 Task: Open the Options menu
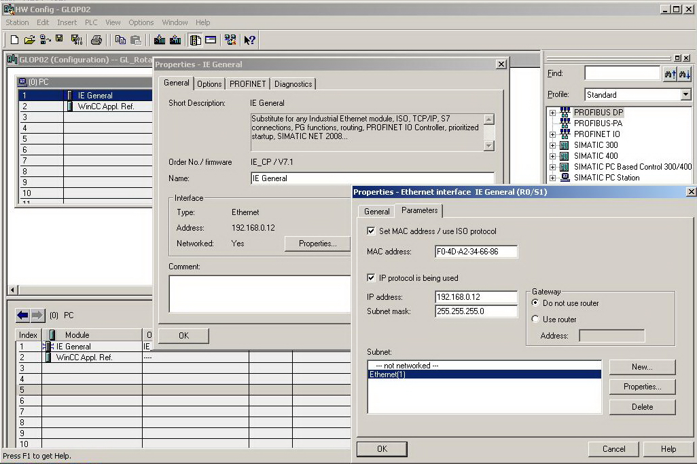coord(141,22)
